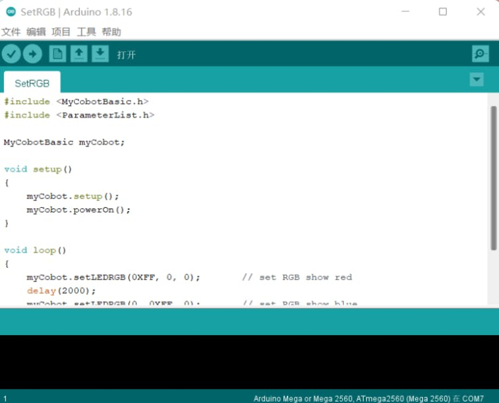Click the '// set RGB show red' comment
Screen dimensions: 499x403
pos(298,277)
